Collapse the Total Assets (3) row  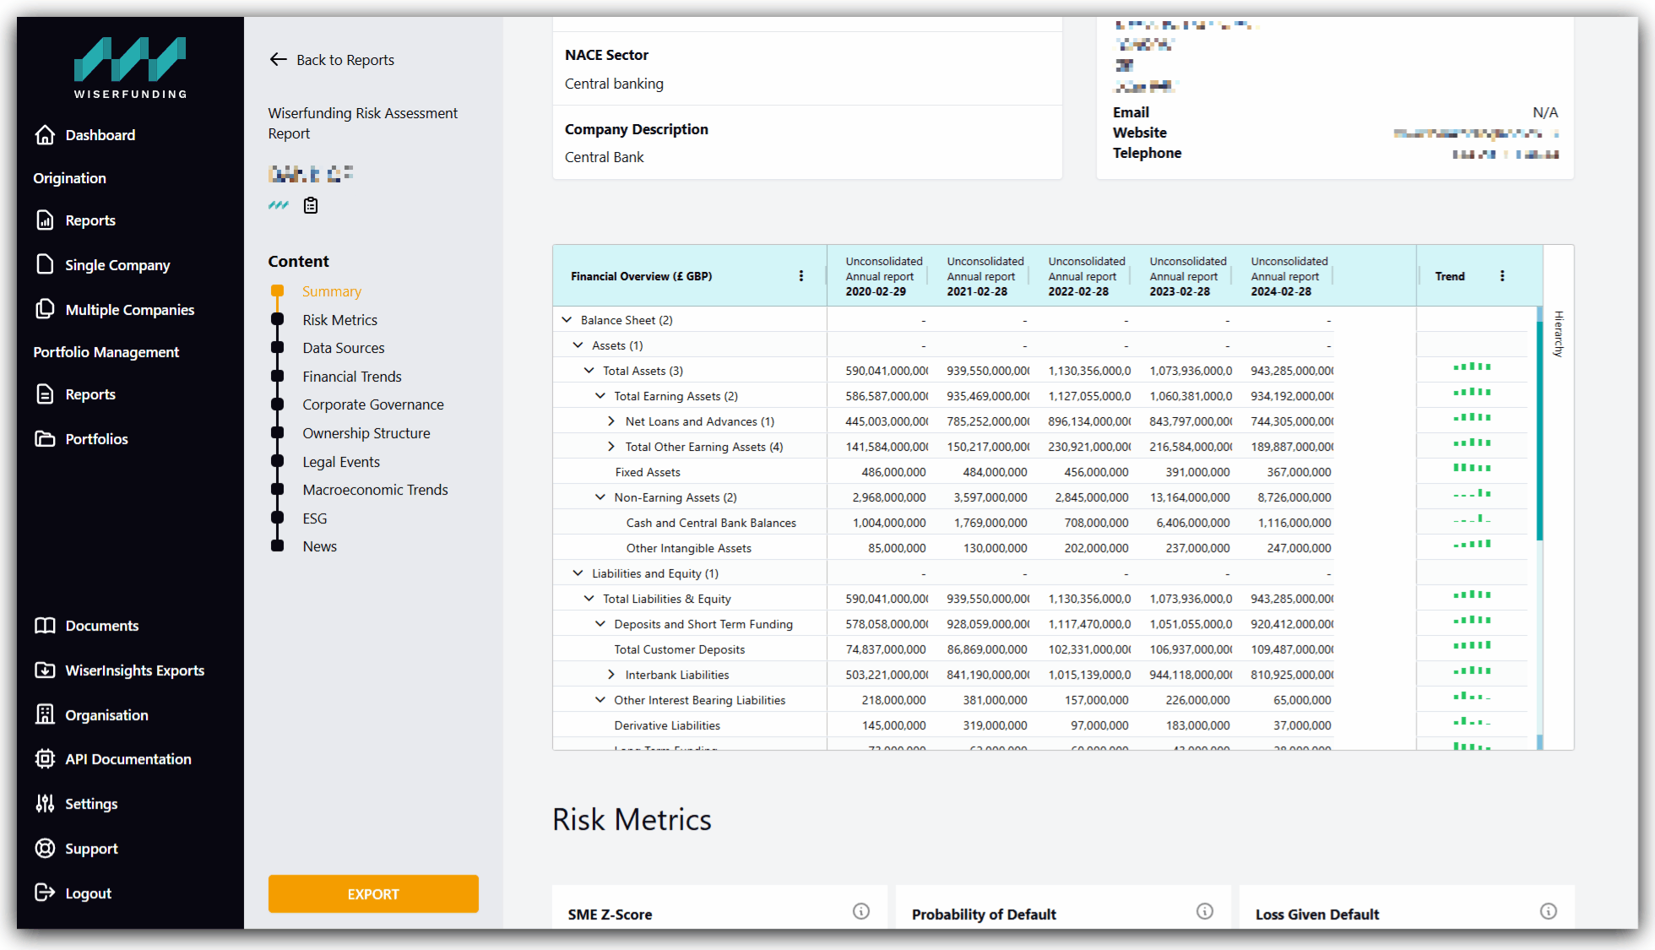tap(589, 371)
